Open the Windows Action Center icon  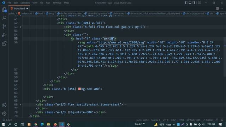(x=220, y=124)
